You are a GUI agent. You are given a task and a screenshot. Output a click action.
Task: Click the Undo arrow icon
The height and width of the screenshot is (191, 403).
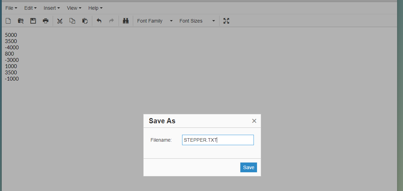99,21
